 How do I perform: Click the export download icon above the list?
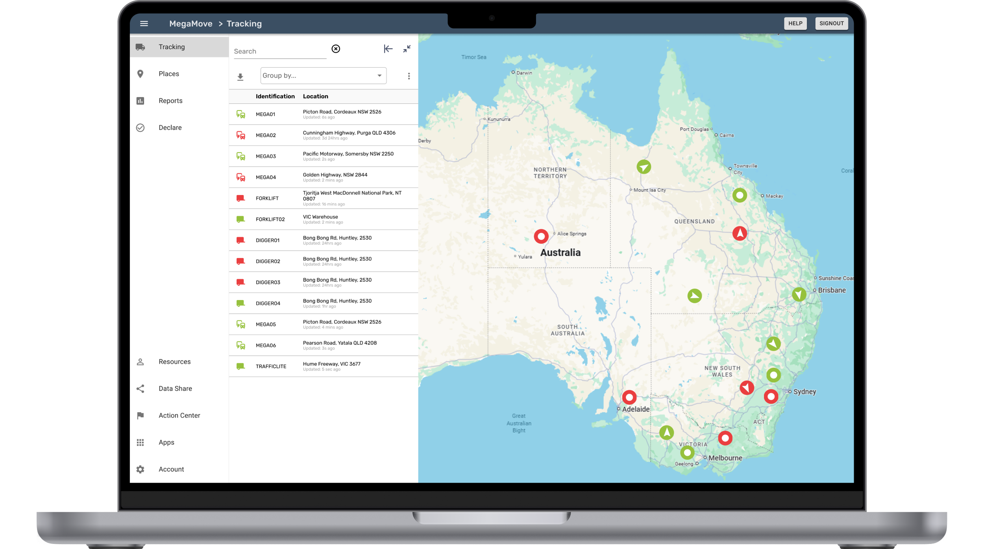(x=240, y=76)
